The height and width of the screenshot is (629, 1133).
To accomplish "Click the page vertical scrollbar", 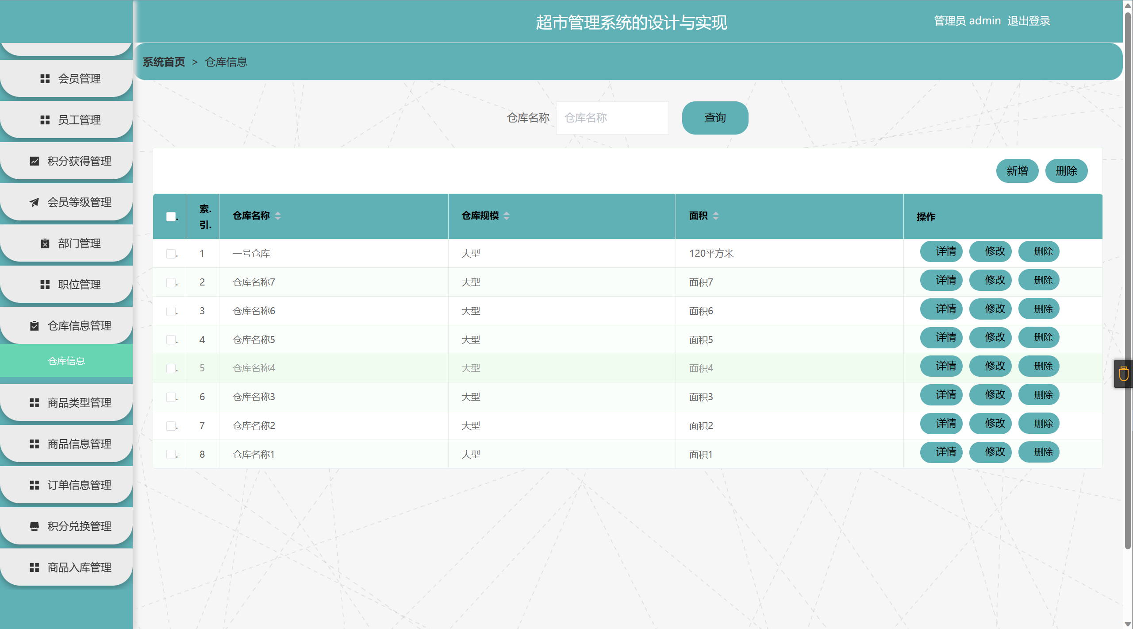I will coord(1128,281).
